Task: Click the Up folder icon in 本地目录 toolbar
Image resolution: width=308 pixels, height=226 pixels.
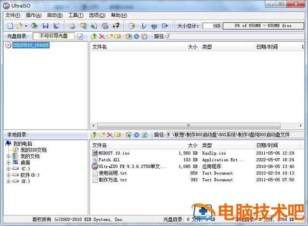Action: tap(94, 135)
